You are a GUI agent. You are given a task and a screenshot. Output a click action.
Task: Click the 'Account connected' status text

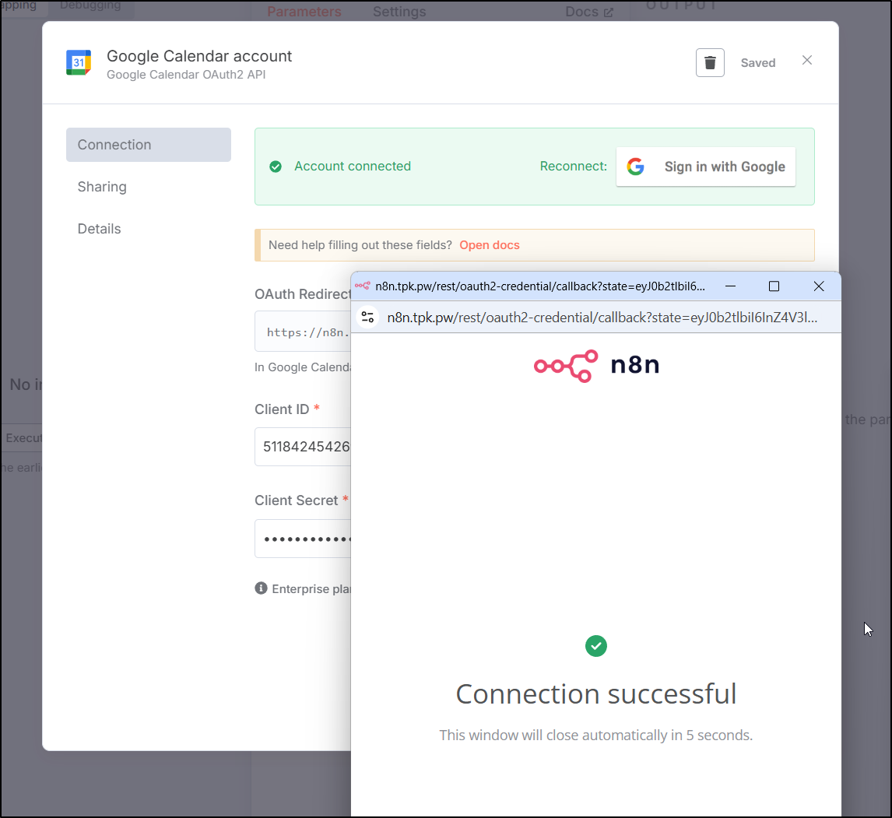tap(352, 166)
